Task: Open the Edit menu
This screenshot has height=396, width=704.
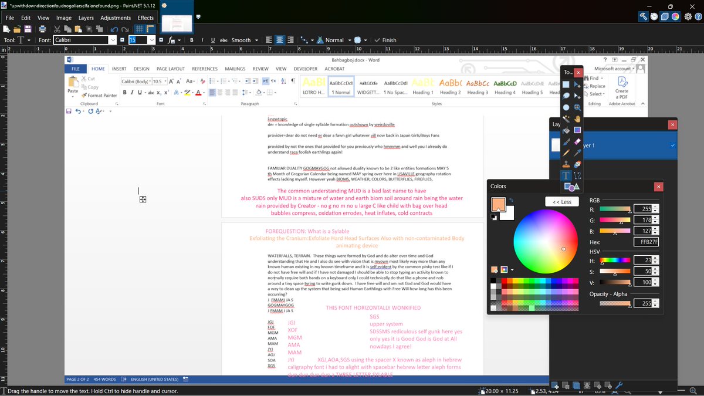Action: 26,18
